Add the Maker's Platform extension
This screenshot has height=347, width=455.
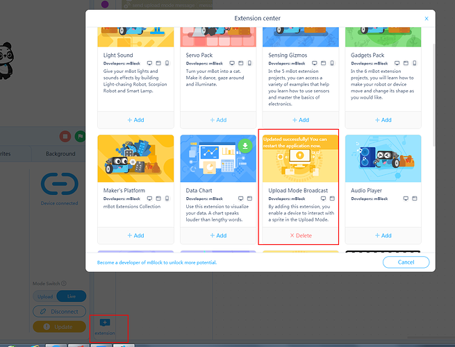[x=135, y=235]
